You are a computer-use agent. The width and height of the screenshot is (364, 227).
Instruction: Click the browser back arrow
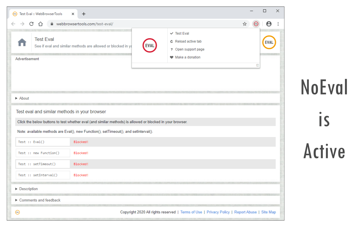(x=13, y=24)
